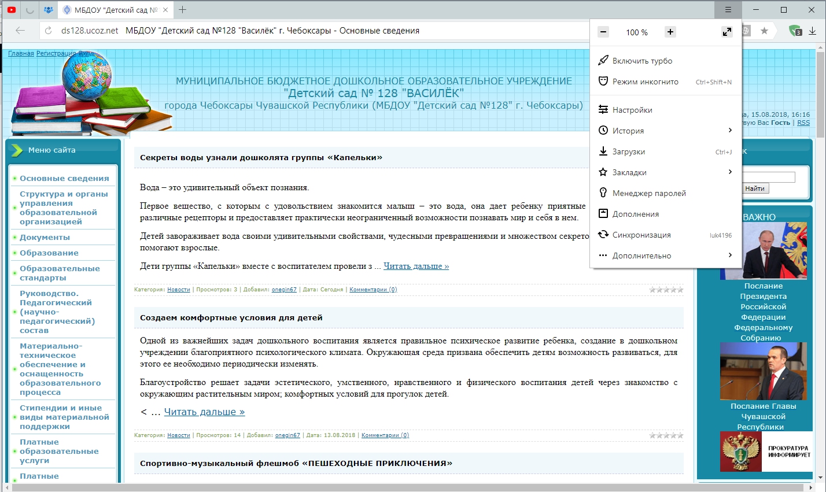Screen dimensions: 826x492
Task: Enter fullscreen mode with the arrows icon
Action: pyautogui.click(x=727, y=32)
